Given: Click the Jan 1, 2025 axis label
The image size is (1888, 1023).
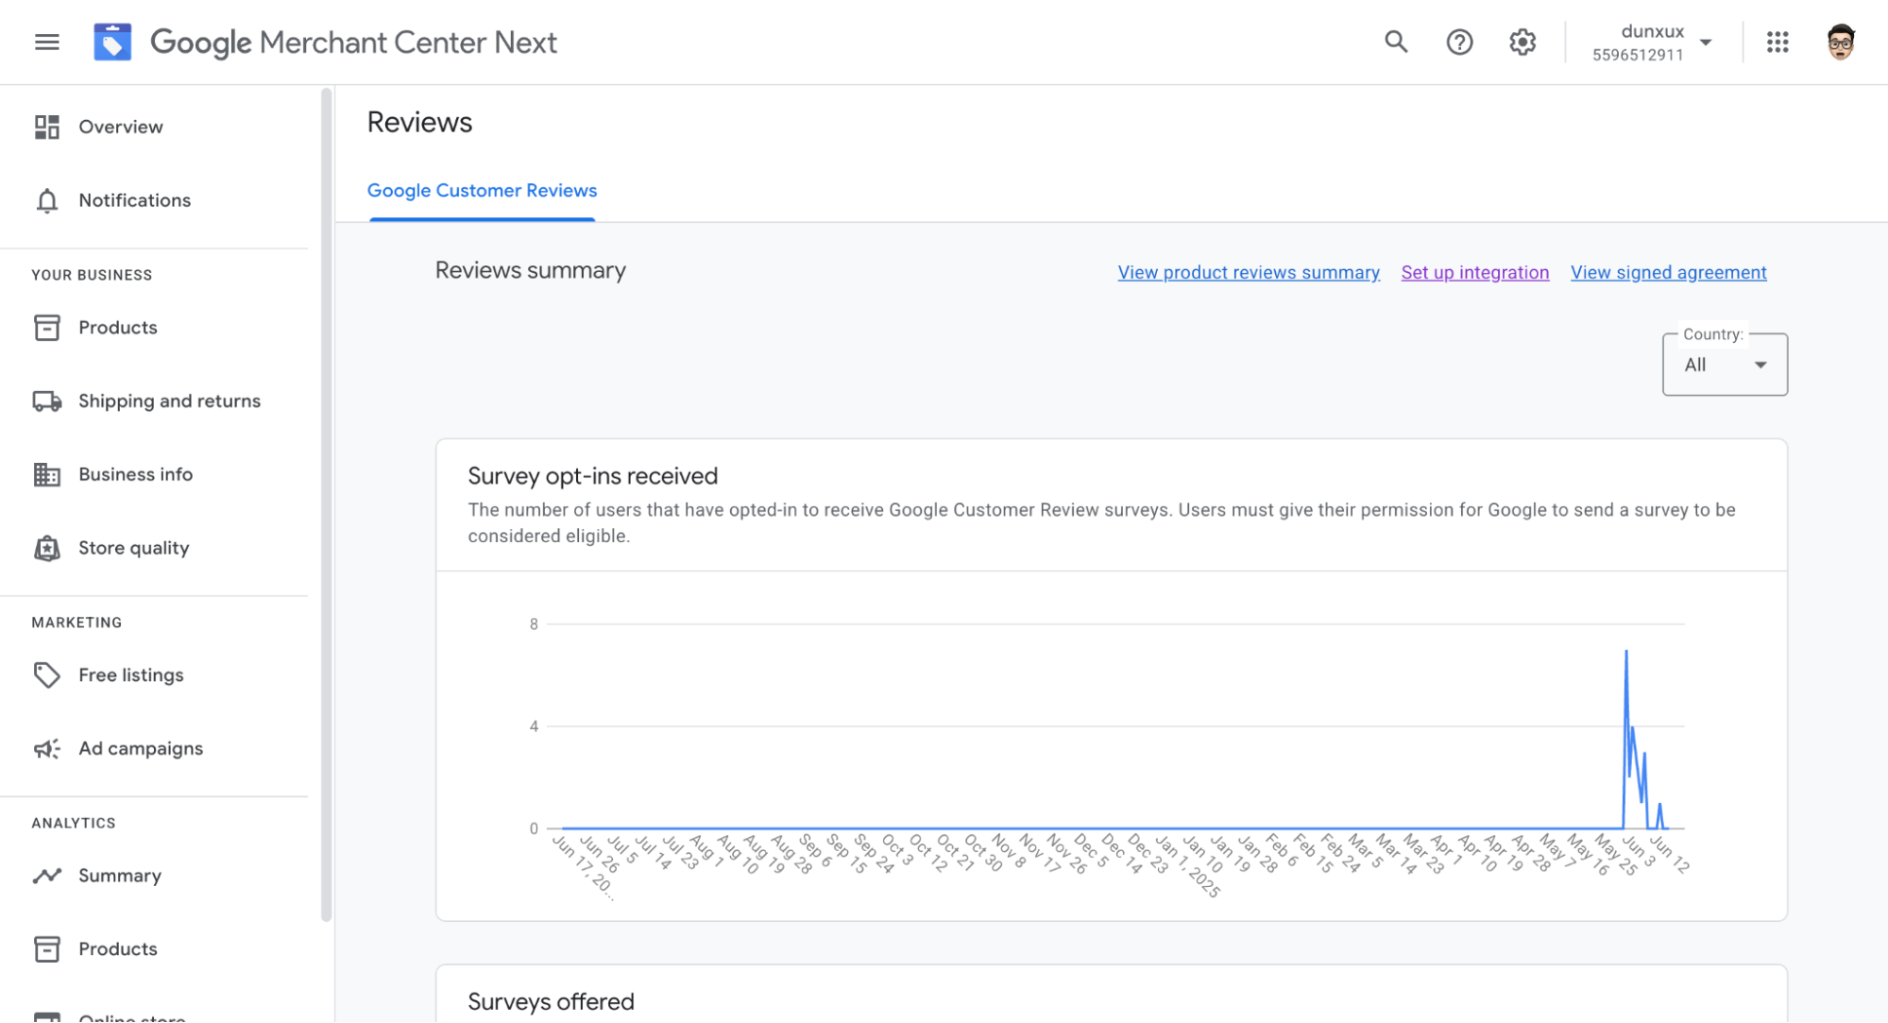Looking at the screenshot, I should pyautogui.click(x=1187, y=866).
